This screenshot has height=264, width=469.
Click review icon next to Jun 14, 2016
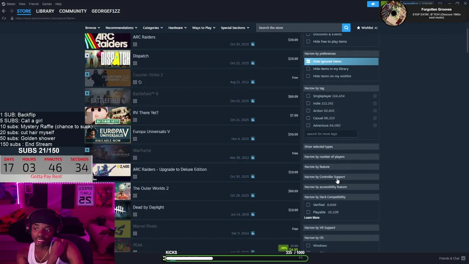[x=253, y=214]
